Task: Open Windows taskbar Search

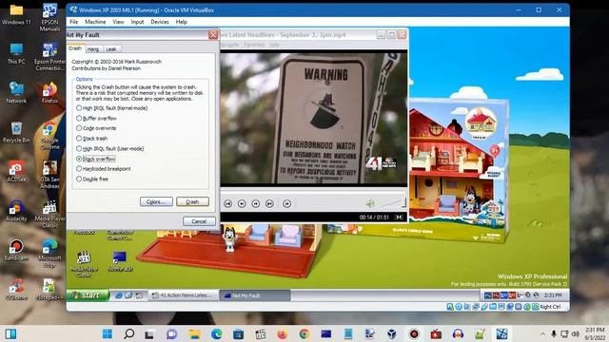Action: coord(129,333)
